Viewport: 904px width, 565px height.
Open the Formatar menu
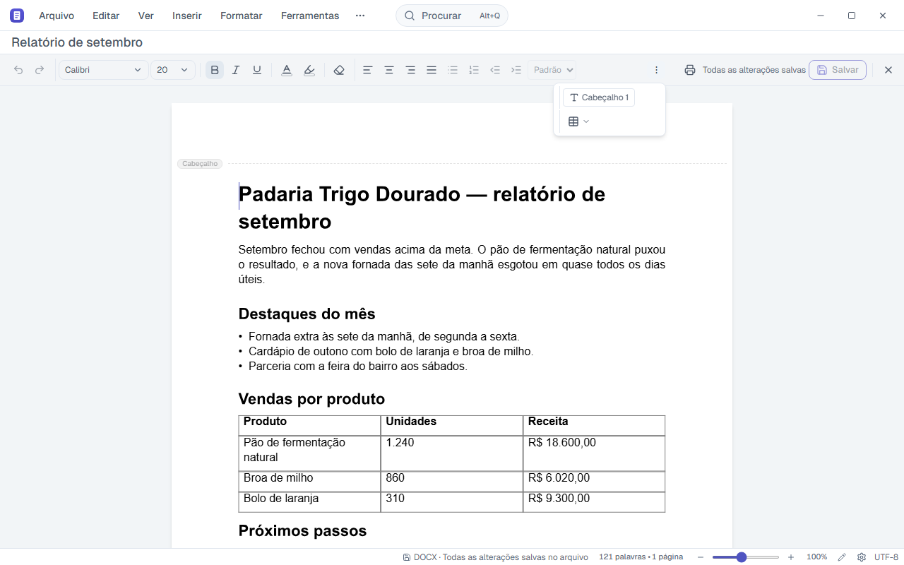(x=242, y=16)
